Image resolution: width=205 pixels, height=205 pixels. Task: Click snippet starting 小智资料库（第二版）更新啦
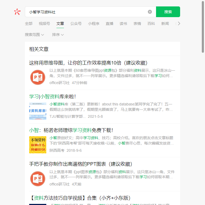click(111, 107)
